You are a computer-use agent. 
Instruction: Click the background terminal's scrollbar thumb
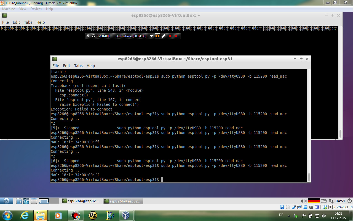(340, 134)
